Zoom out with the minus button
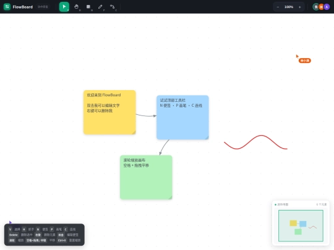The width and height of the screenshot is (334, 250). tap(278, 7)
